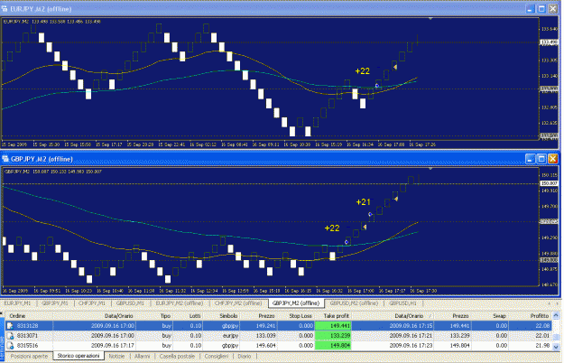
Task: Open the Consiglieri terminal tab
Action: pos(217,356)
